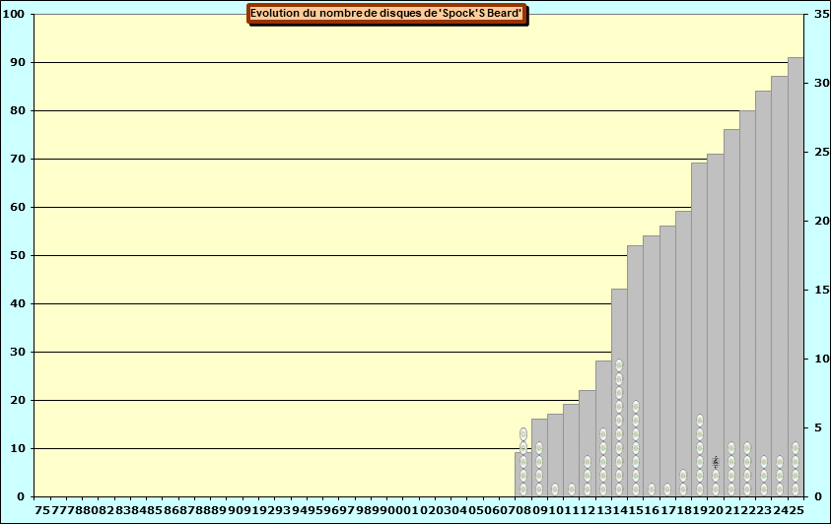Click the top disc icon in year 12 stack
831x524 pixels.
coord(588,462)
